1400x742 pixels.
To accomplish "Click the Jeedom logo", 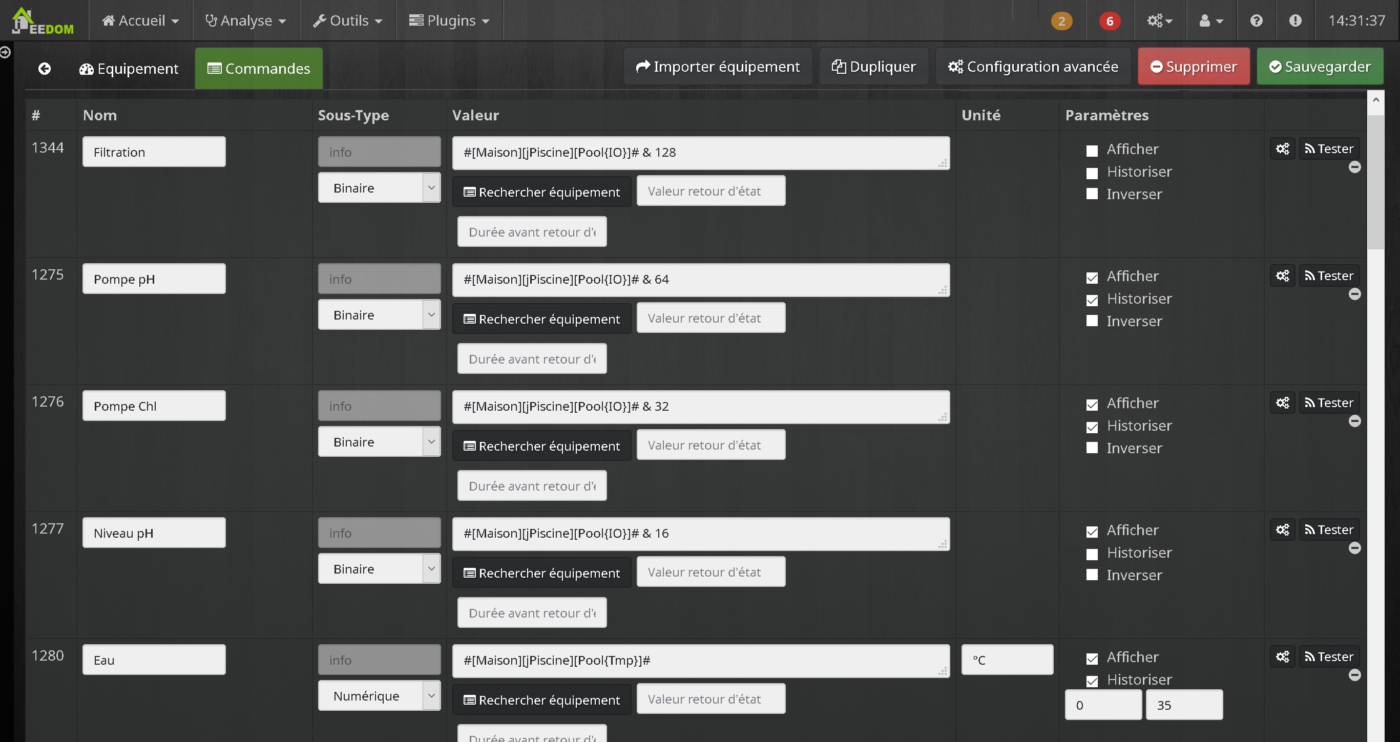I will [x=43, y=20].
